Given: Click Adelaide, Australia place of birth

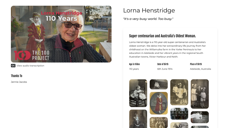Looking at the screenshot, I should pyautogui.click(x=200, y=69).
